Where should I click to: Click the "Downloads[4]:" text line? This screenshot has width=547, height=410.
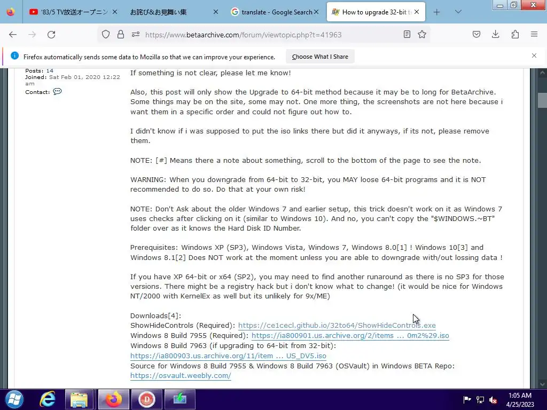pos(155,316)
